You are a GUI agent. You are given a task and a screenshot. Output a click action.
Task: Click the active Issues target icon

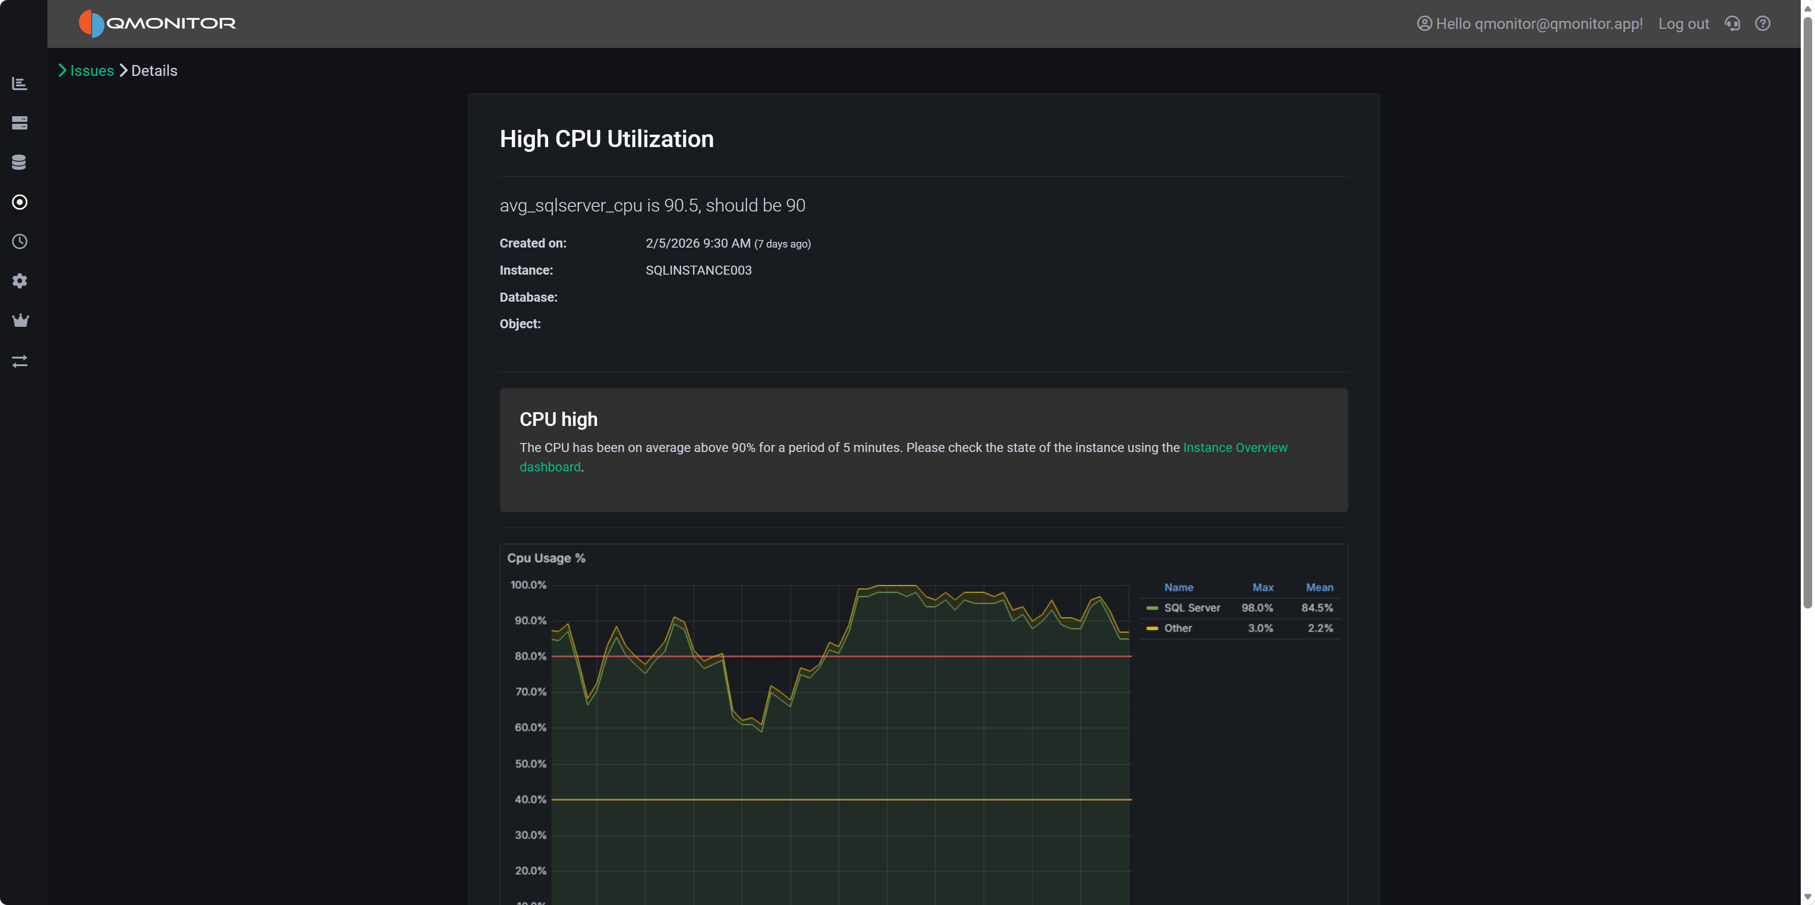pos(20,202)
